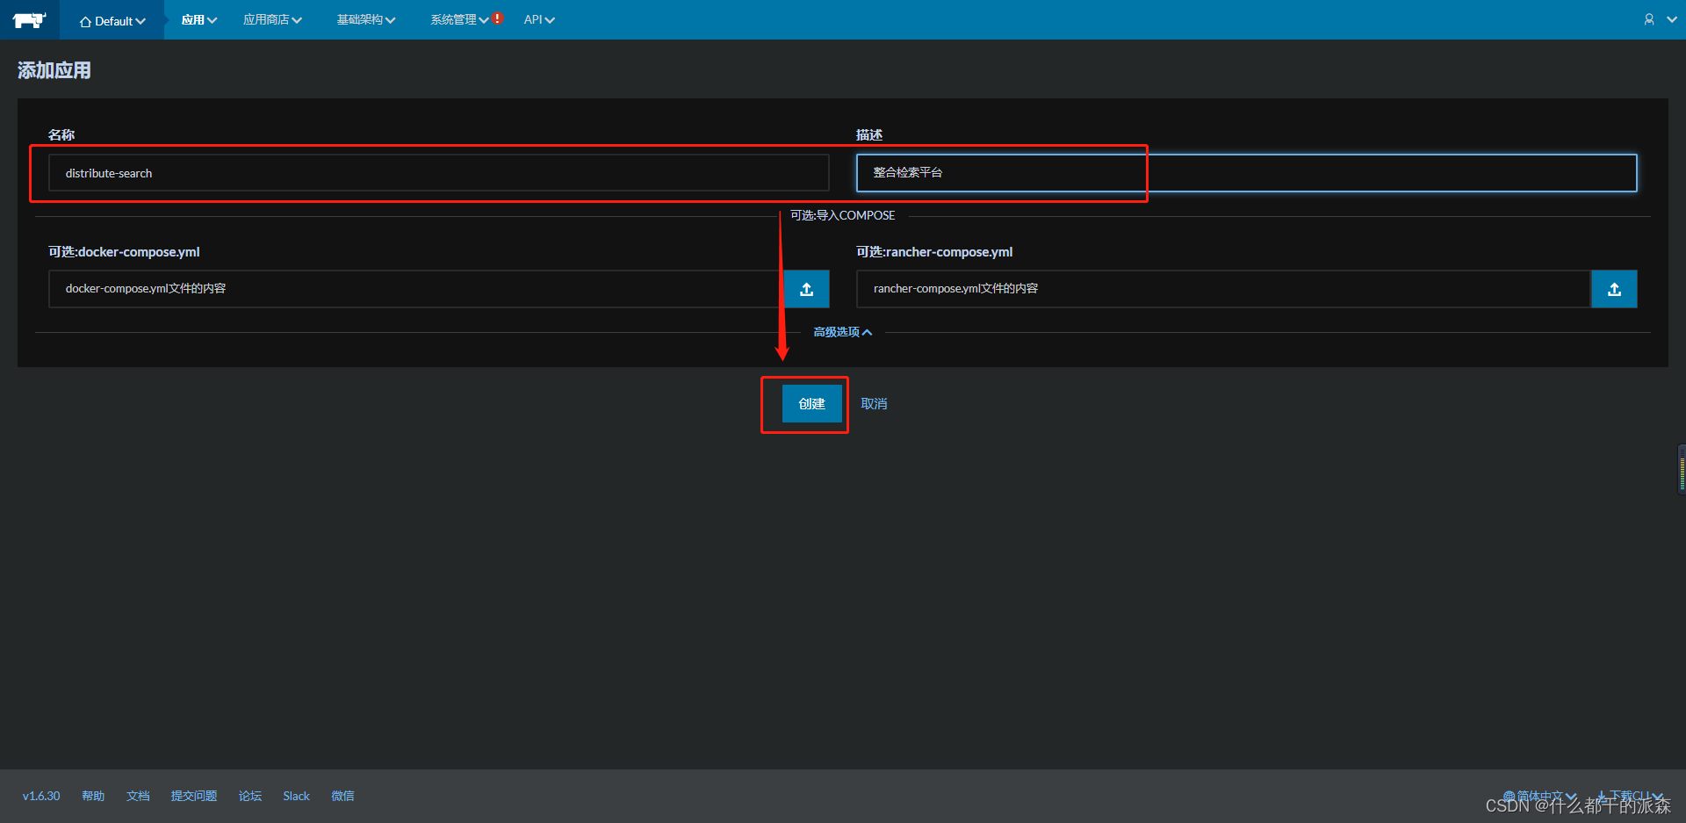Open the 应用商店 menu
The height and width of the screenshot is (823, 1686).
tap(272, 19)
